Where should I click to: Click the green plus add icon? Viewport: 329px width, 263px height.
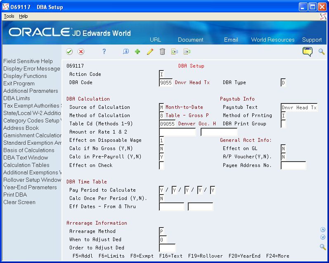pyautogui.click(x=137, y=52)
